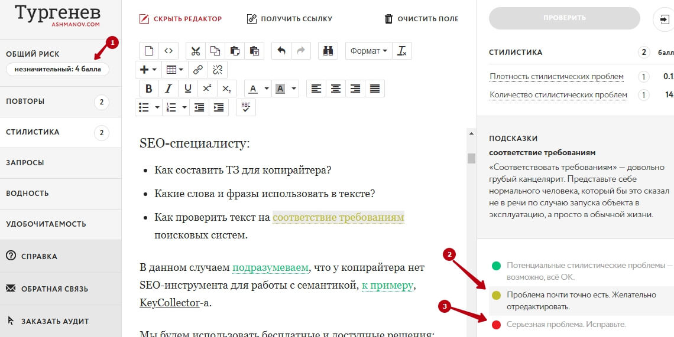Viewport: 674px width, 337px height.
Task: Select red Серьезная проблема legend
Action: [559, 325]
